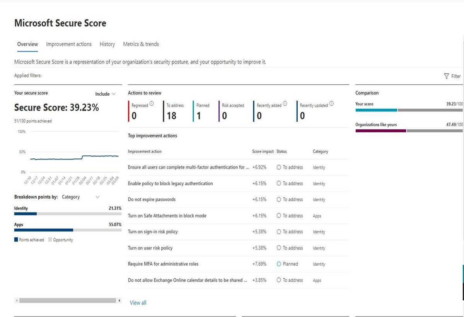Screen dimensions: 464x317
Task: Click the horizontal scrollbar under the breakdown panel
Action: click(68, 301)
